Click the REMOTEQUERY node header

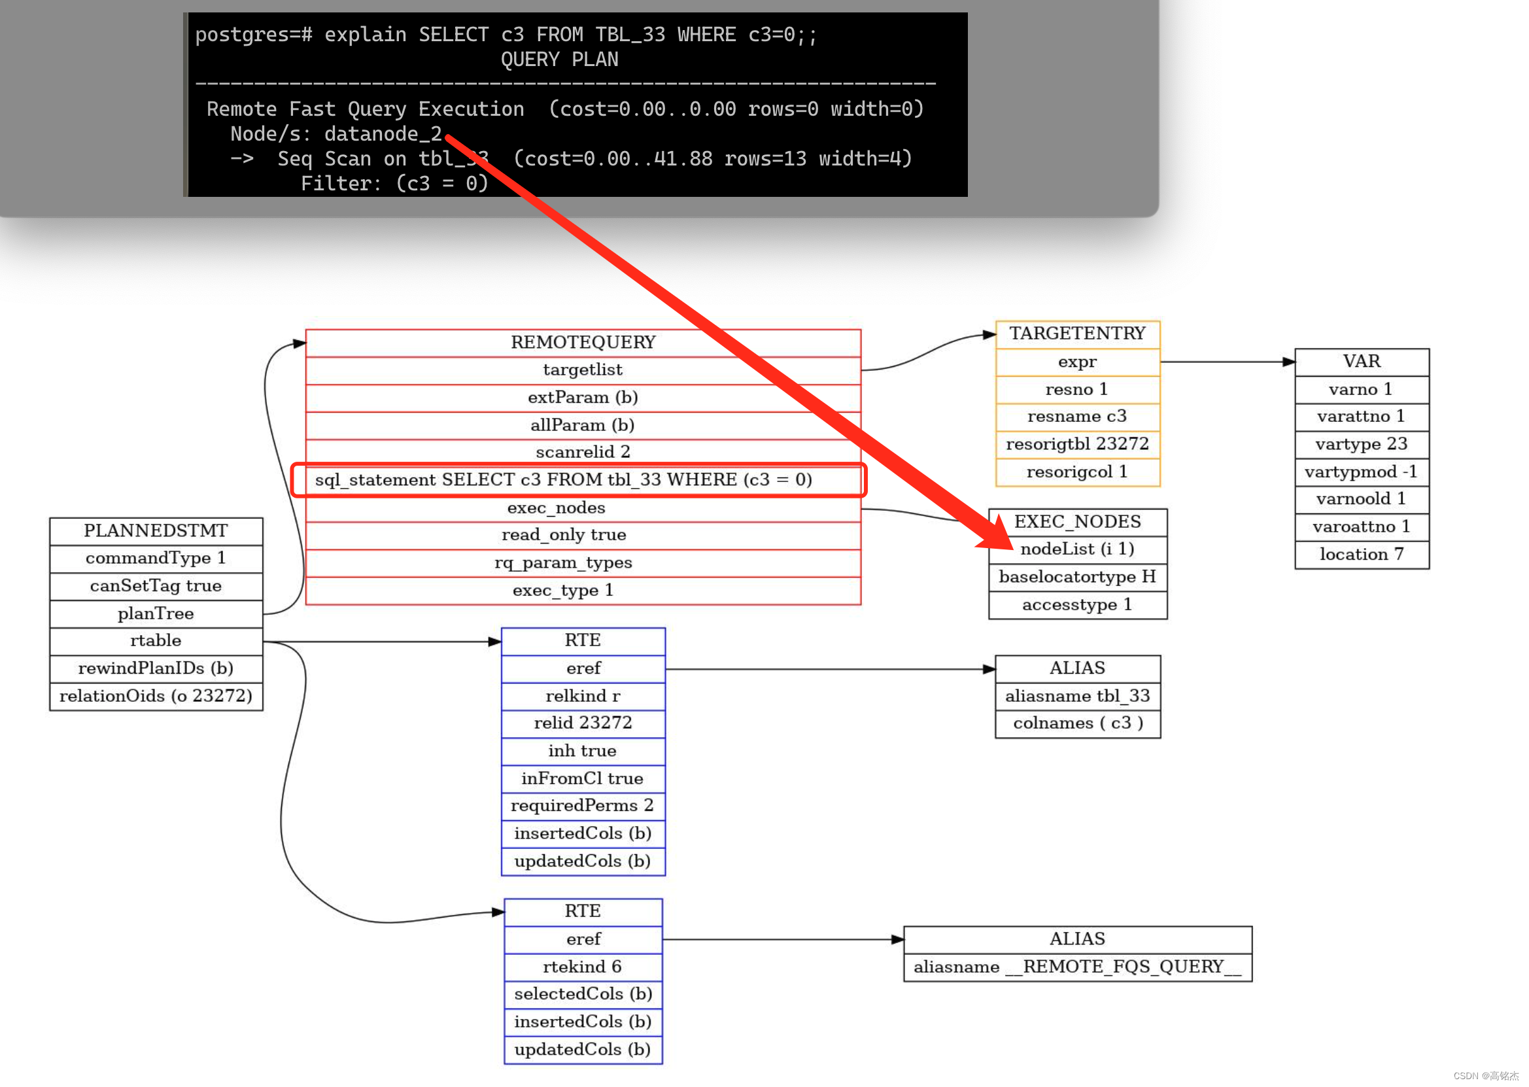coord(583,343)
